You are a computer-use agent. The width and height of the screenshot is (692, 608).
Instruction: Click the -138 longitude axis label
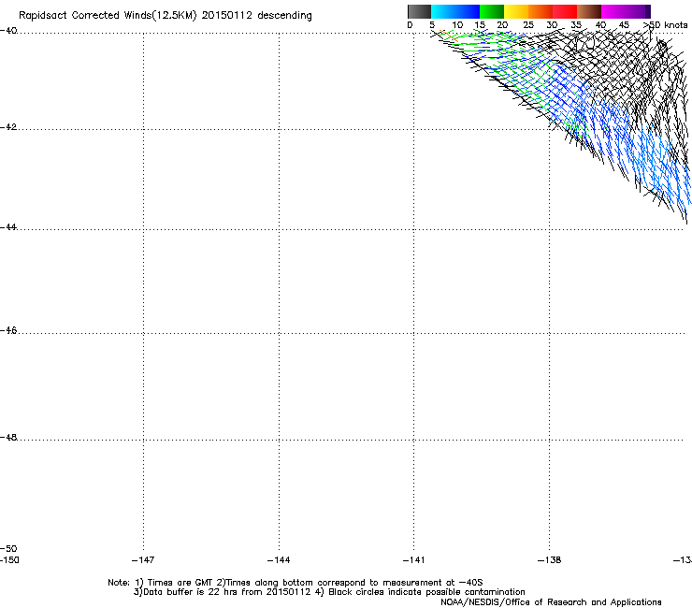coord(549,560)
